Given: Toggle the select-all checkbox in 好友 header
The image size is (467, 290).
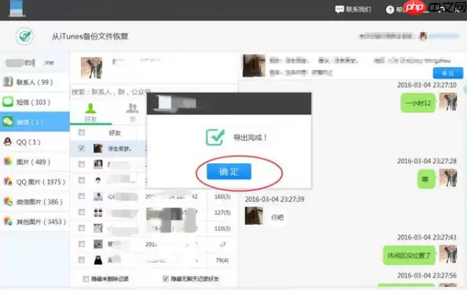Looking at the screenshot, I should click(82, 133).
